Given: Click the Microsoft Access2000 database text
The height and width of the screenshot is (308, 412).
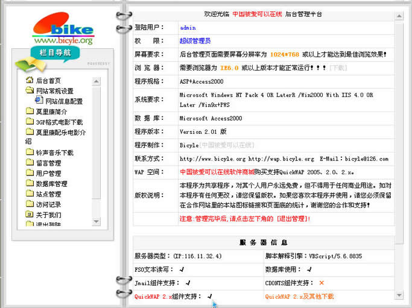Looking at the screenshot, I should click(211, 118).
